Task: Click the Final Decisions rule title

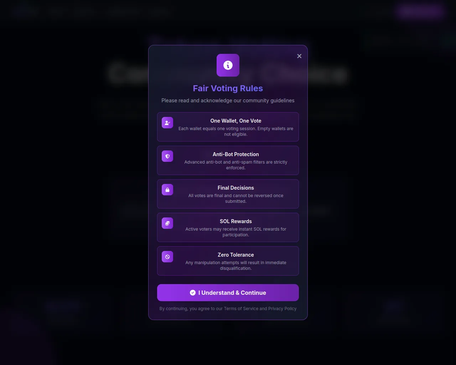Action: [x=236, y=188]
